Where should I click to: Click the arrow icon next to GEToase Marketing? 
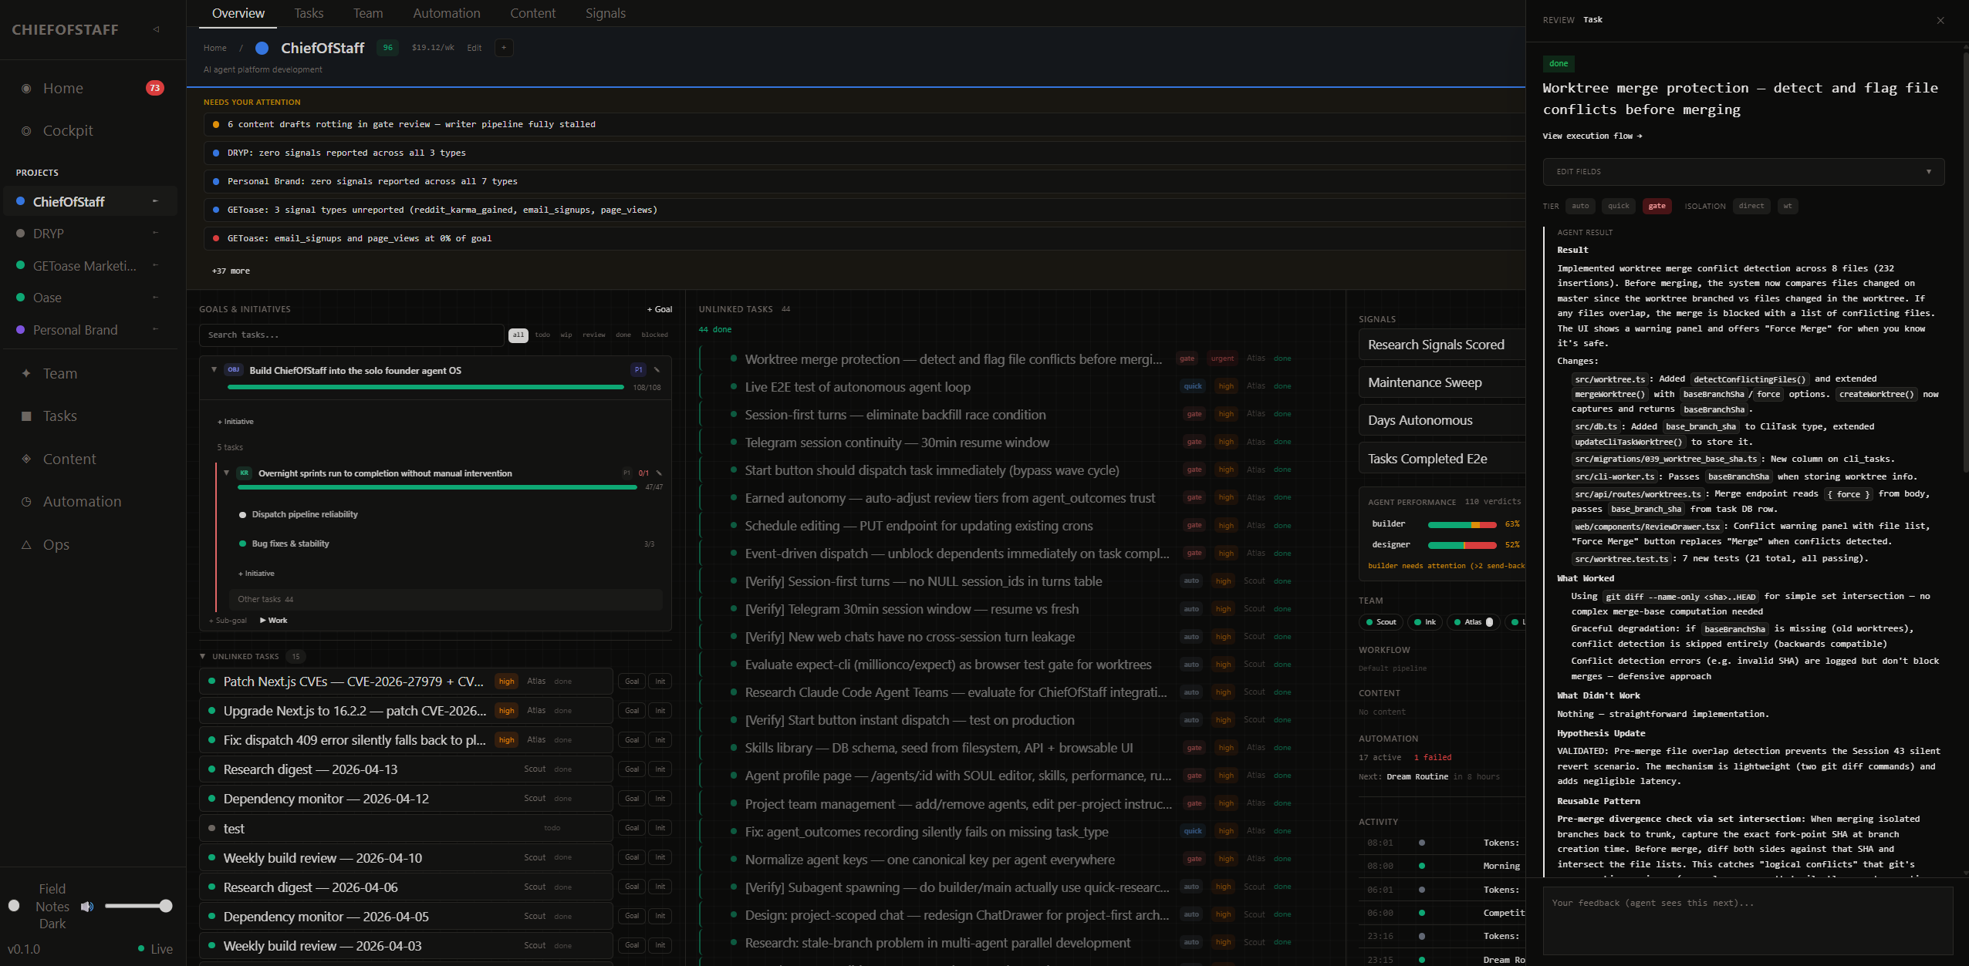[155, 265]
